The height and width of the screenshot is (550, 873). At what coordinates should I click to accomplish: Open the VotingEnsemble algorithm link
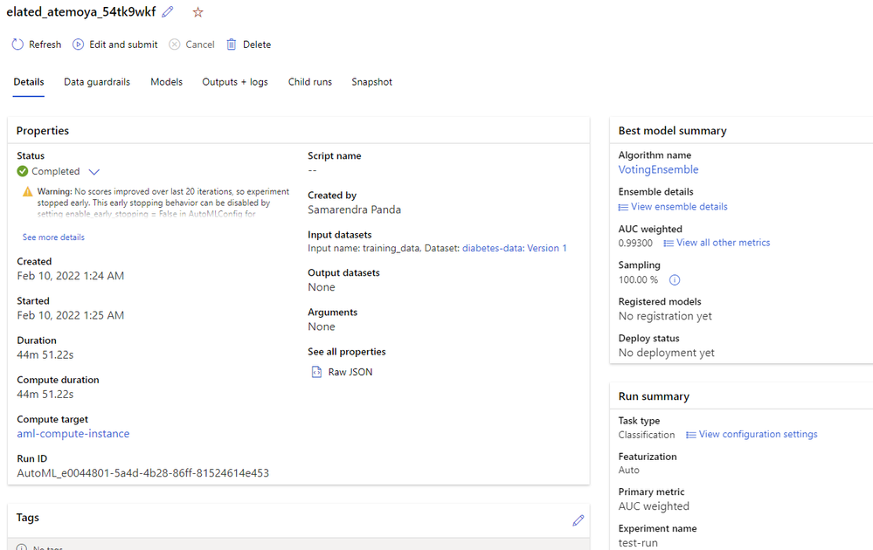click(x=658, y=169)
